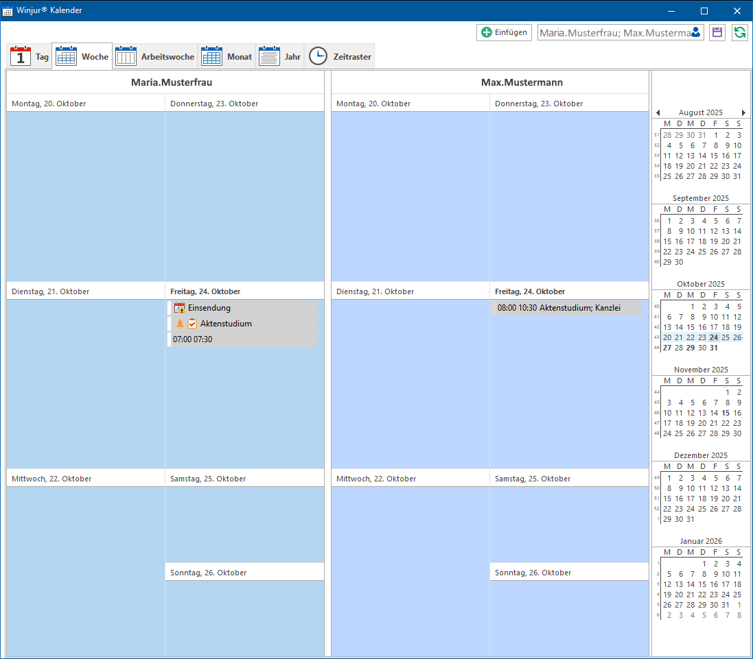Click Max's Sonntag, 26. Oktober header
The height and width of the screenshot is (659, 753).
coord(569,573)
